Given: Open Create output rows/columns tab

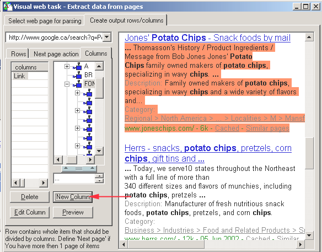Looking at the screenshot, I should [126, 20].
